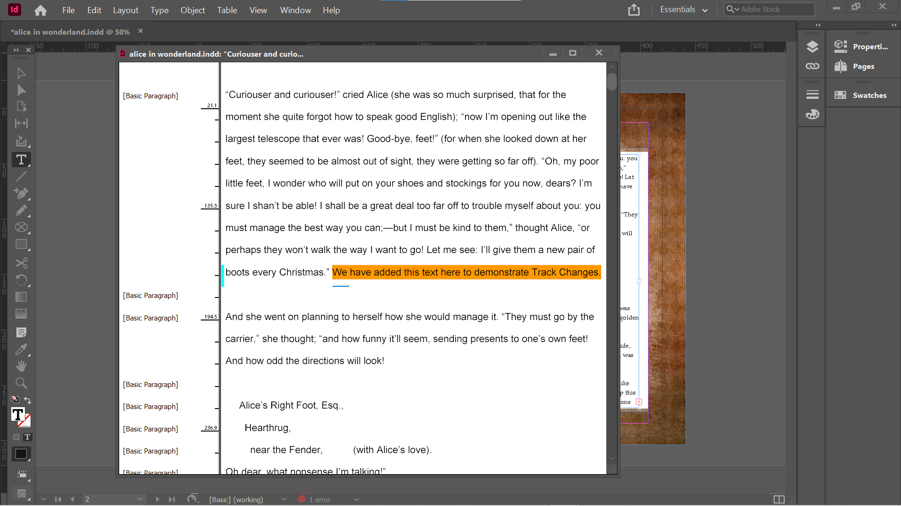This screenshot has height=506, width=901.
Task: Activate the Hand tool
Action: coord(21,366)
